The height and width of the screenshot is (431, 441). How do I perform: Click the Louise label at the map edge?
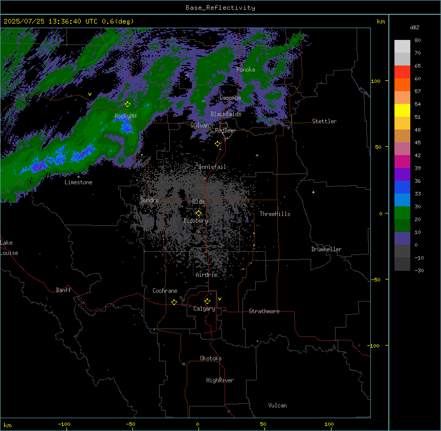point(9,253)
